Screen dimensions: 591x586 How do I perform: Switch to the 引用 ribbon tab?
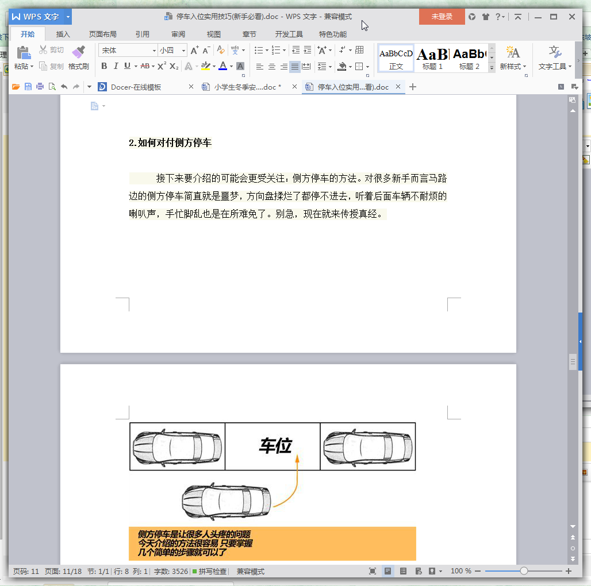142,34
